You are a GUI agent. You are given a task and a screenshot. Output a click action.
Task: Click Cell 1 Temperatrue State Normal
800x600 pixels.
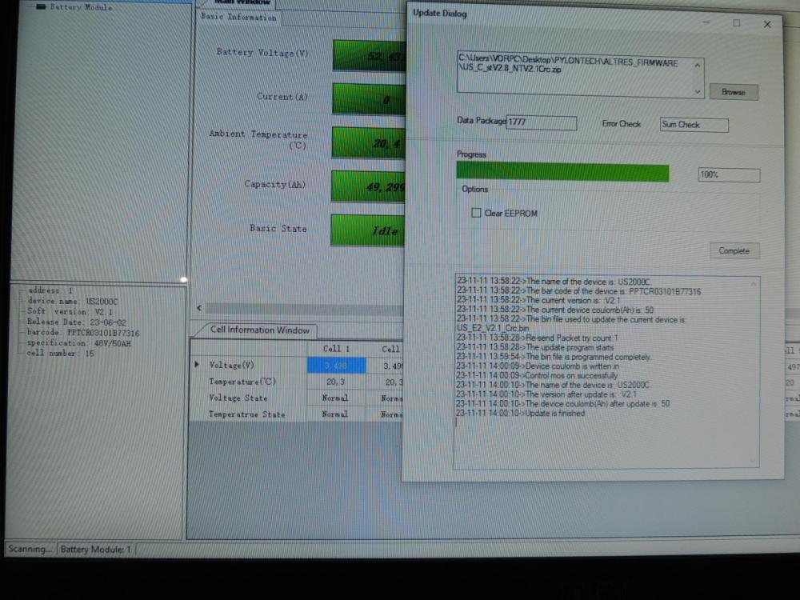[336, 414]
